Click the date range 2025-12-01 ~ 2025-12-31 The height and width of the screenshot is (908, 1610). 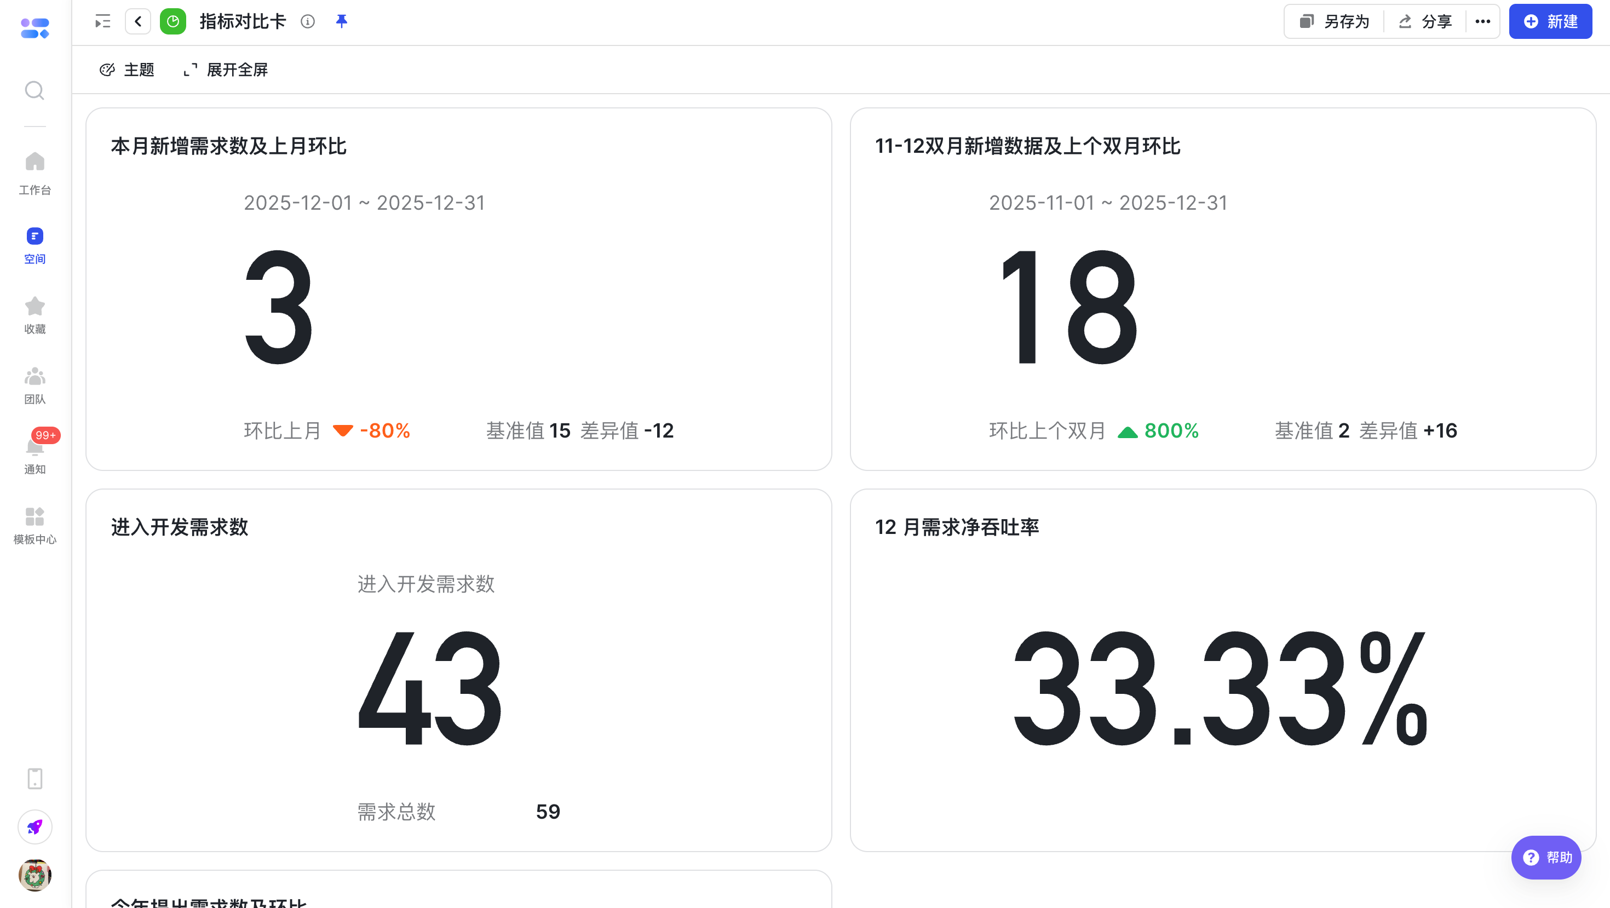pos(364,203)
